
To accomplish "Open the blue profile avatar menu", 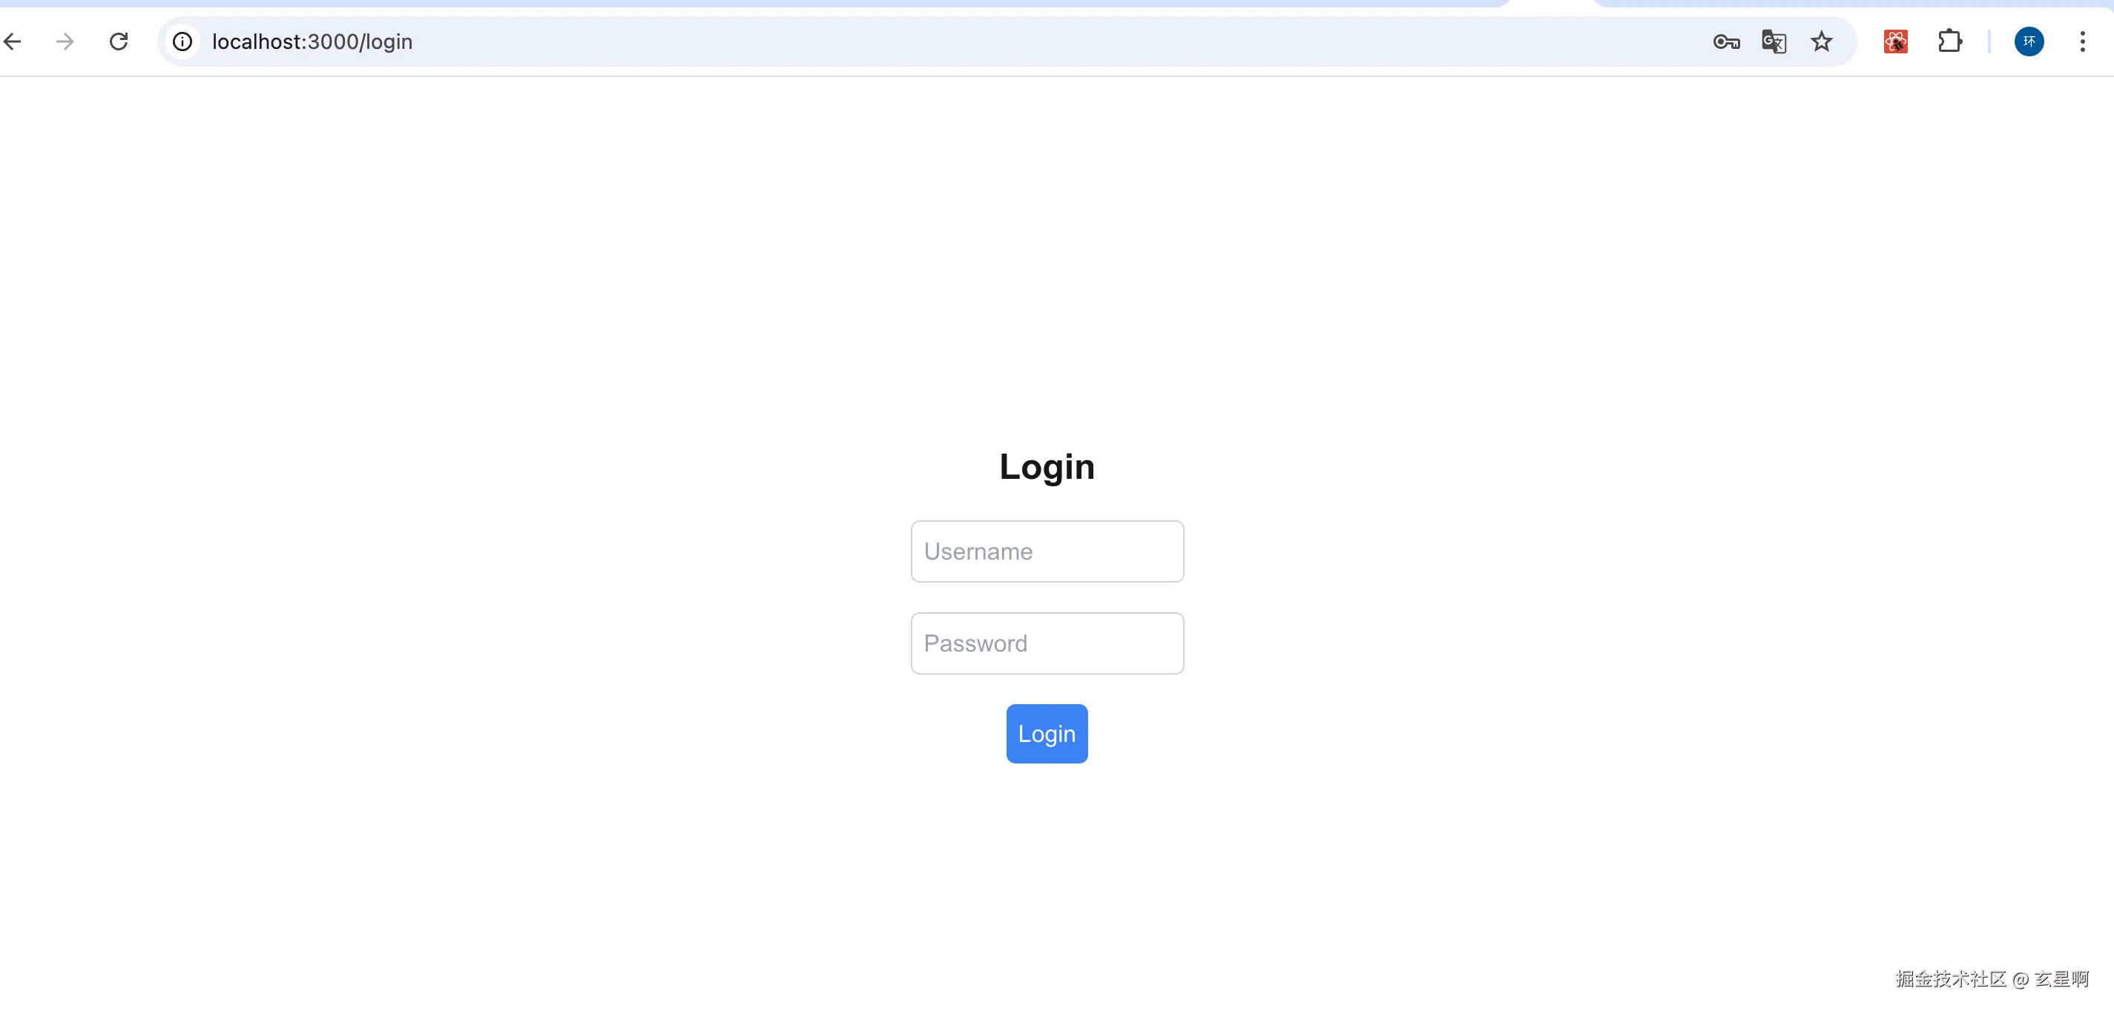I will pyautogui.click(x=2029, y=41).
